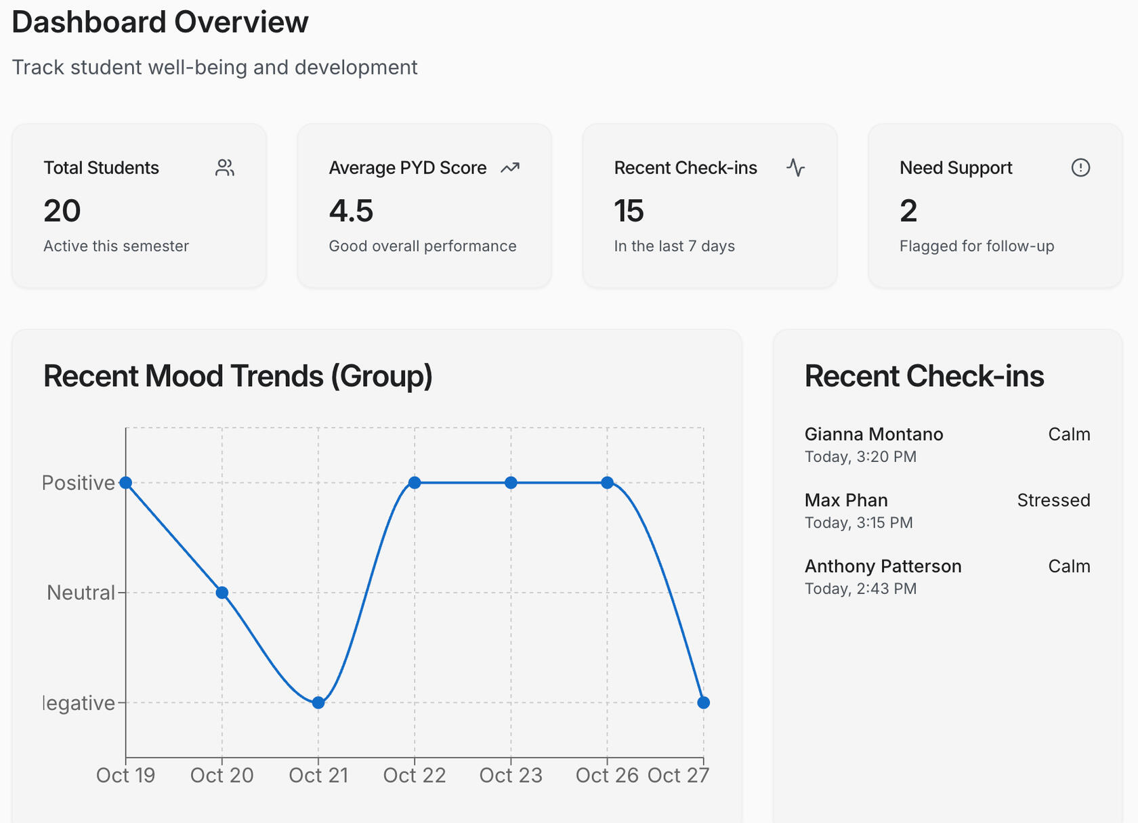Click the Oct 20 Neutral data point
Viewport: 1138px width, 823px height.
pyautogui.click(x=222, y=593)
